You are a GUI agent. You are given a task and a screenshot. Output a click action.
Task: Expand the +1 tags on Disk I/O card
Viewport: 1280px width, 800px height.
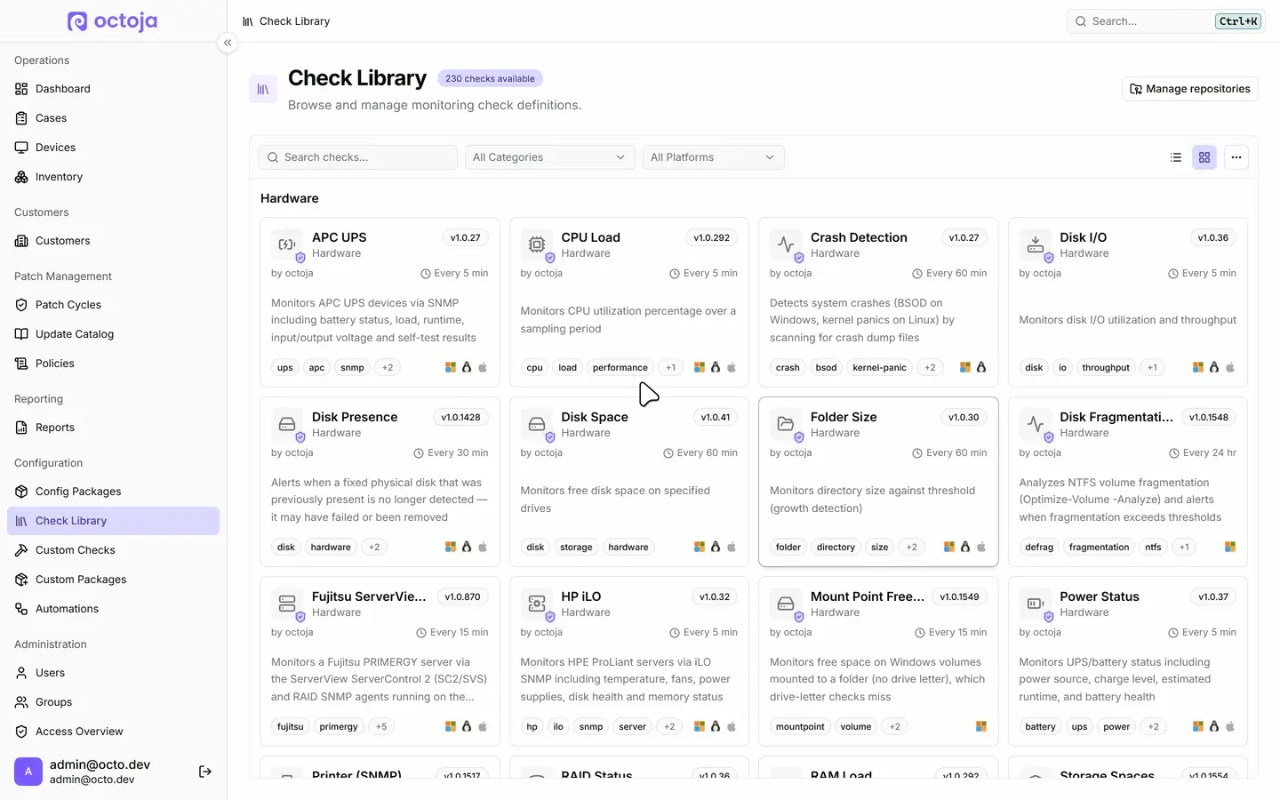pyautogui.click(x=1153, y=367)
